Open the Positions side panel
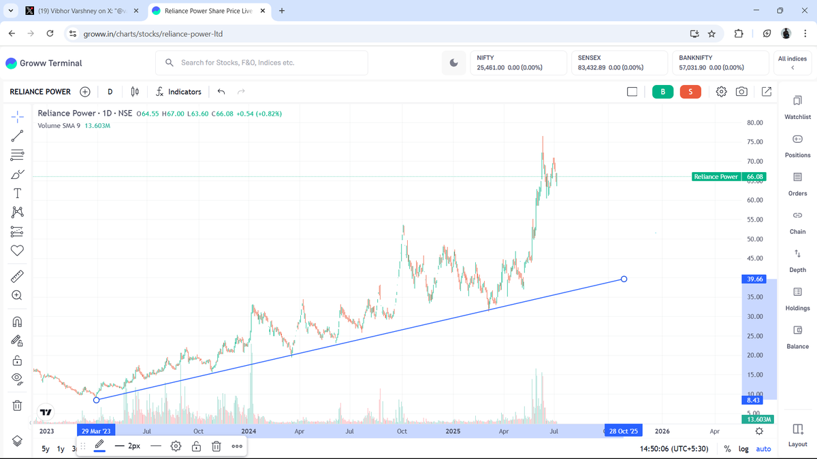The height and width of the screenshot is (459, 817). (x=798, y=146)
